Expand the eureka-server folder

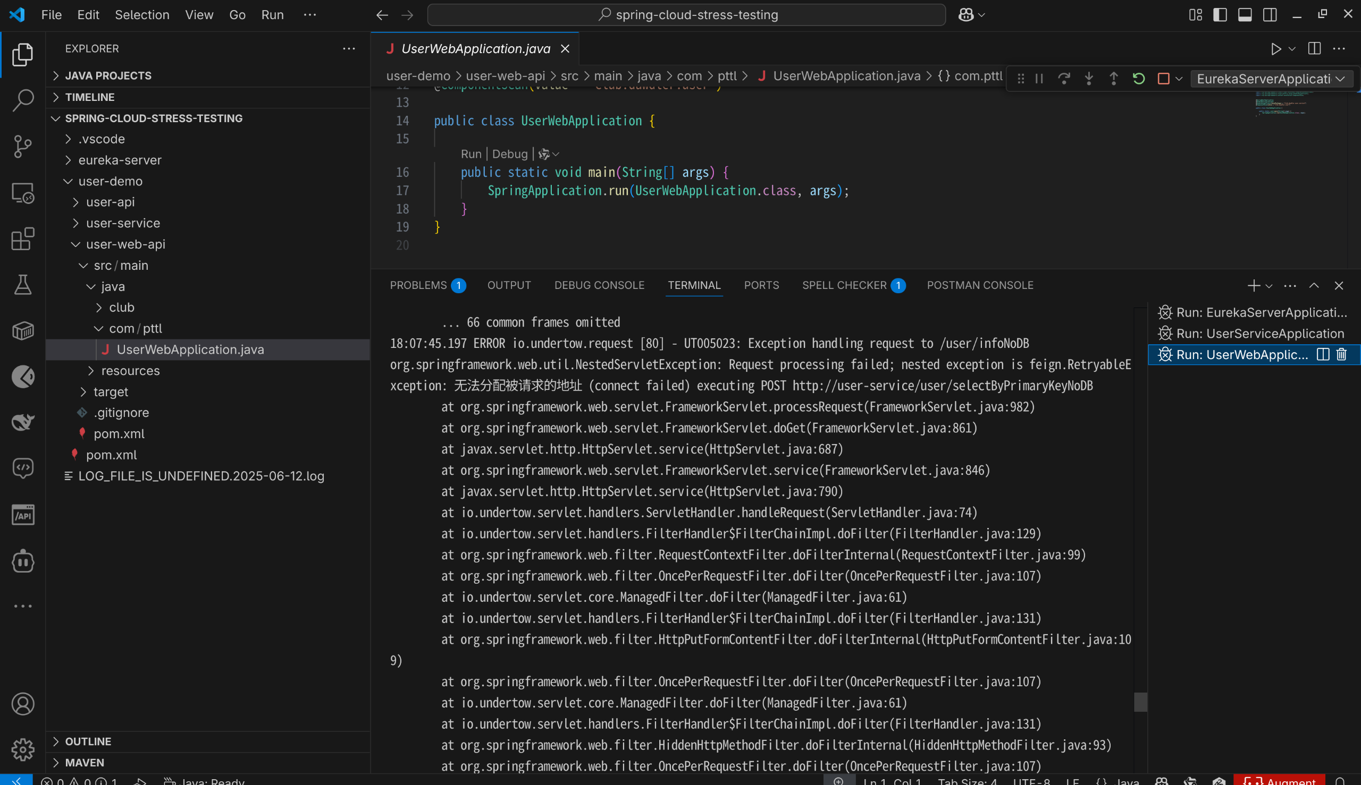click(119, 160)
